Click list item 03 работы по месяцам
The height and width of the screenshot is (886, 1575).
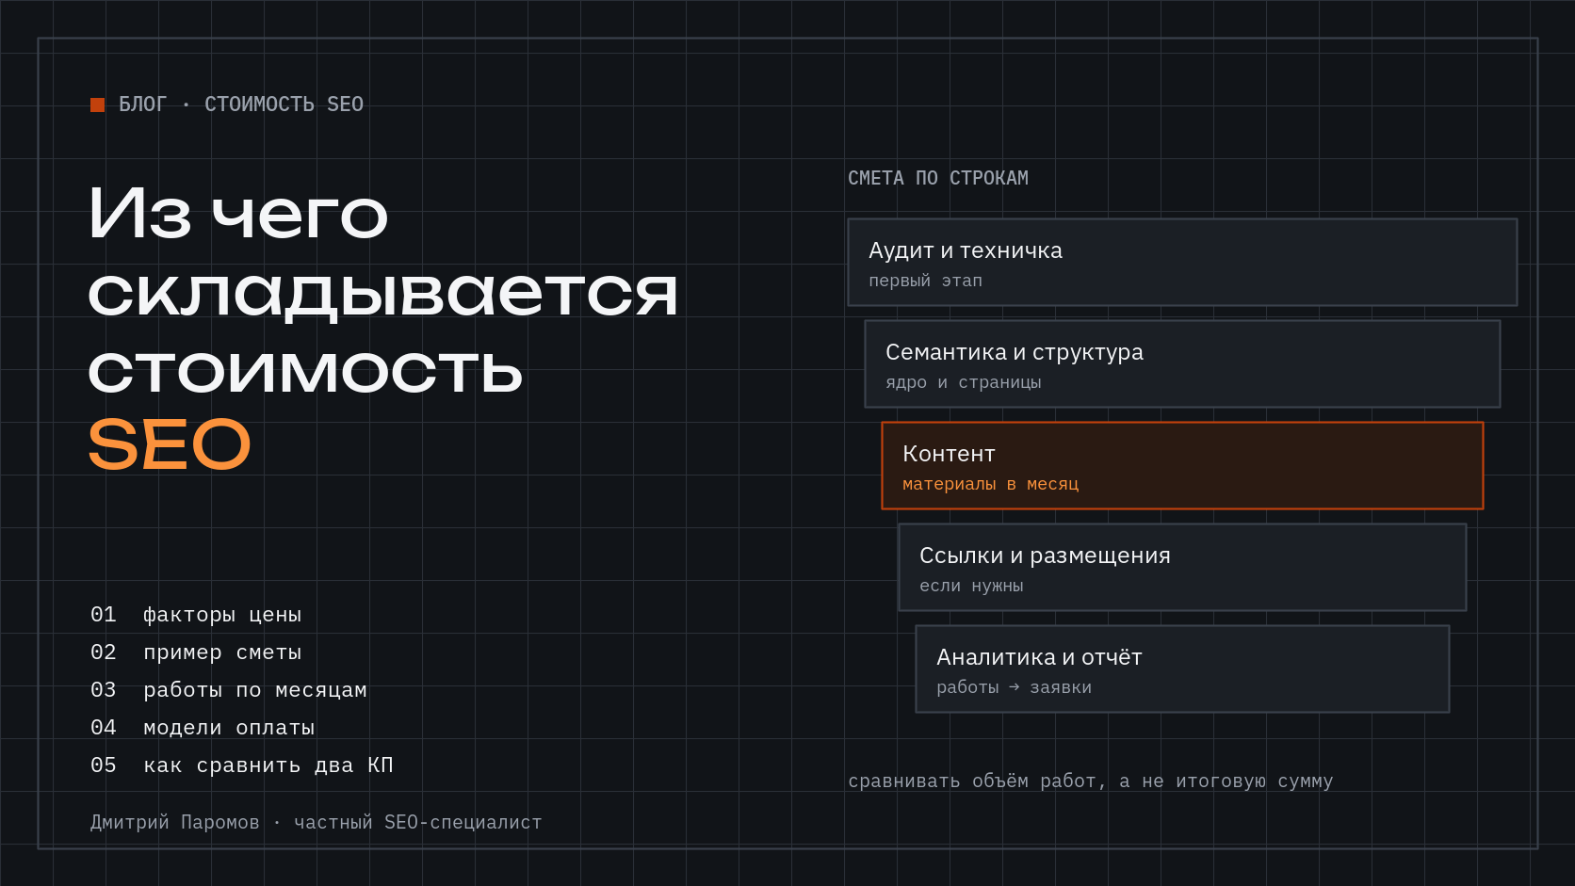click(x=229, y=690)
